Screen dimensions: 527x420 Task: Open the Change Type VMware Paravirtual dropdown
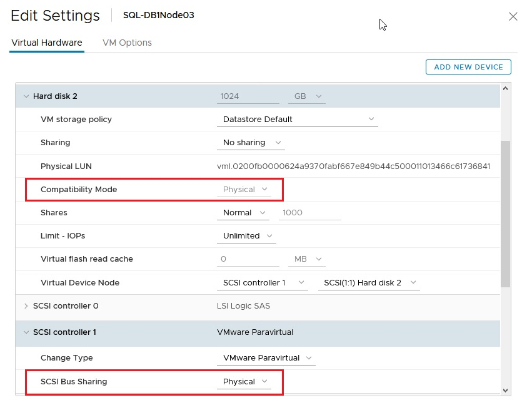(266, 358)
